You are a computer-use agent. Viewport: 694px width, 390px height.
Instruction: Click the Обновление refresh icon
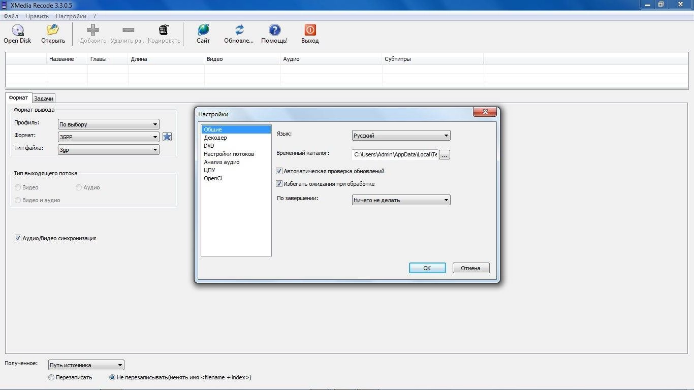239,30
